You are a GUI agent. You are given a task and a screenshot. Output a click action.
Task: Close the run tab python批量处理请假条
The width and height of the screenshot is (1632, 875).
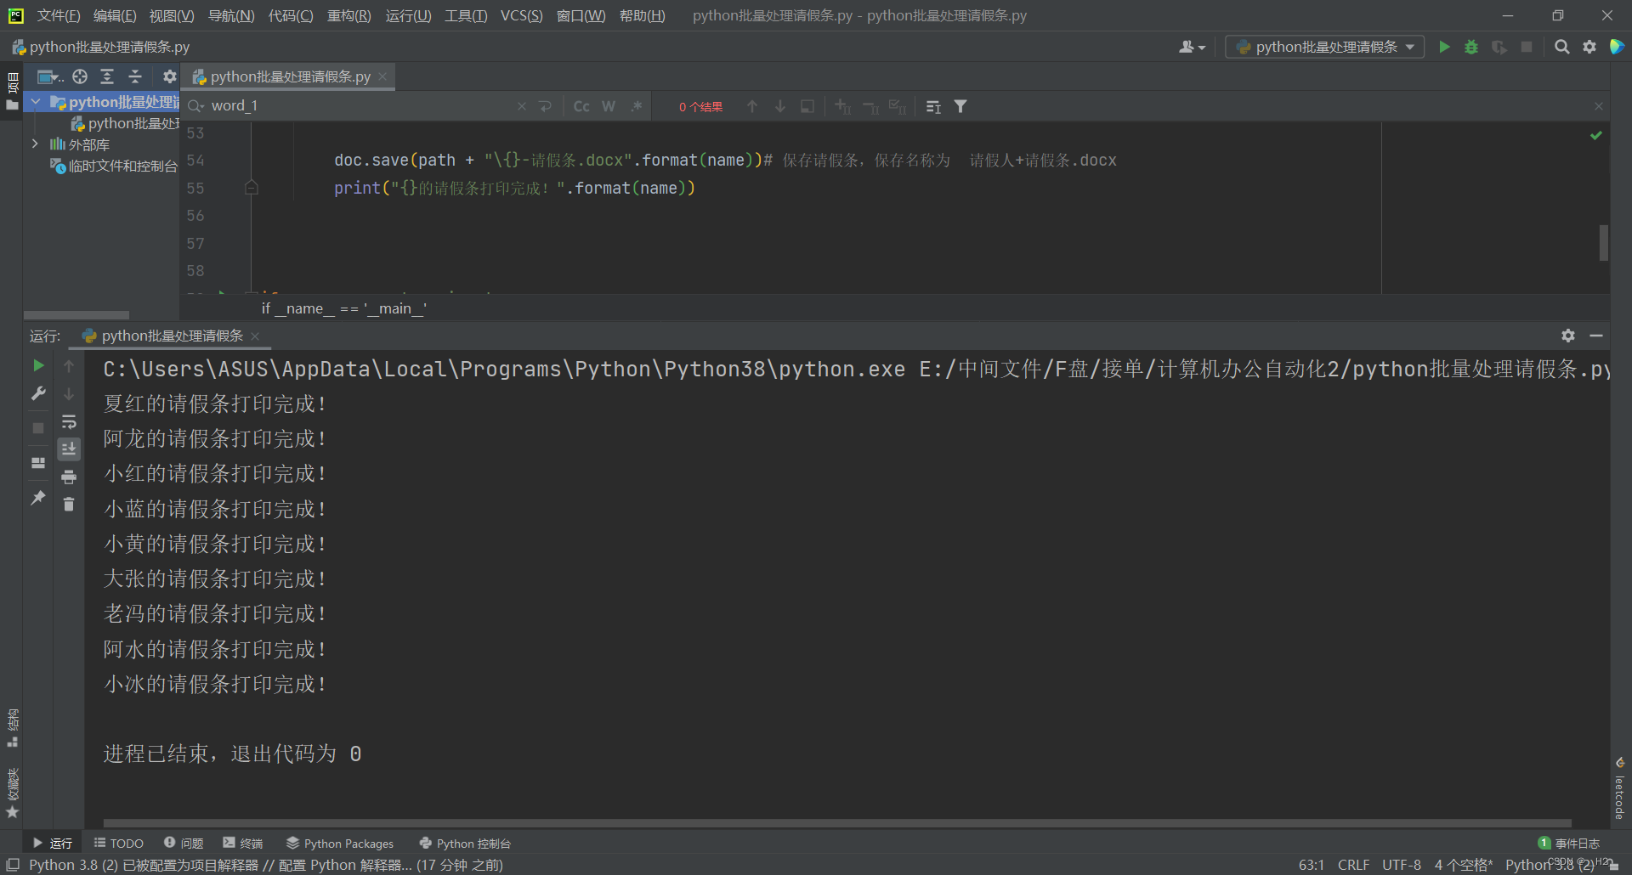(255, 336)
